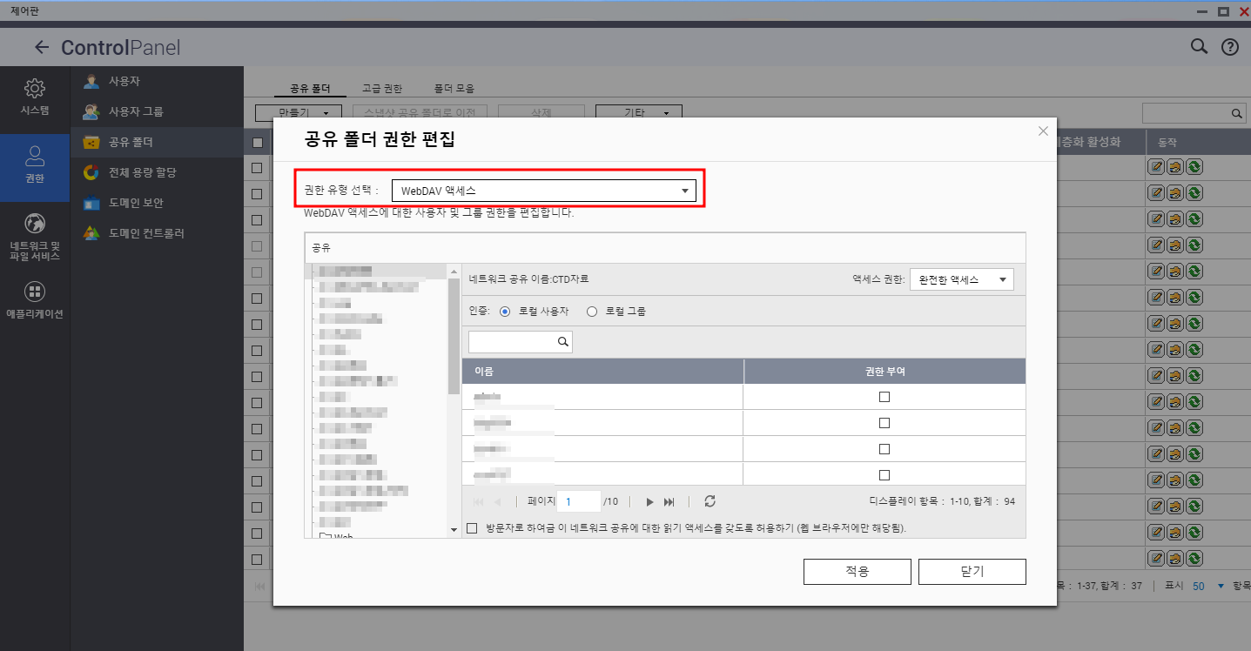Switch to the 고급 권한 tab

(382, 89)
